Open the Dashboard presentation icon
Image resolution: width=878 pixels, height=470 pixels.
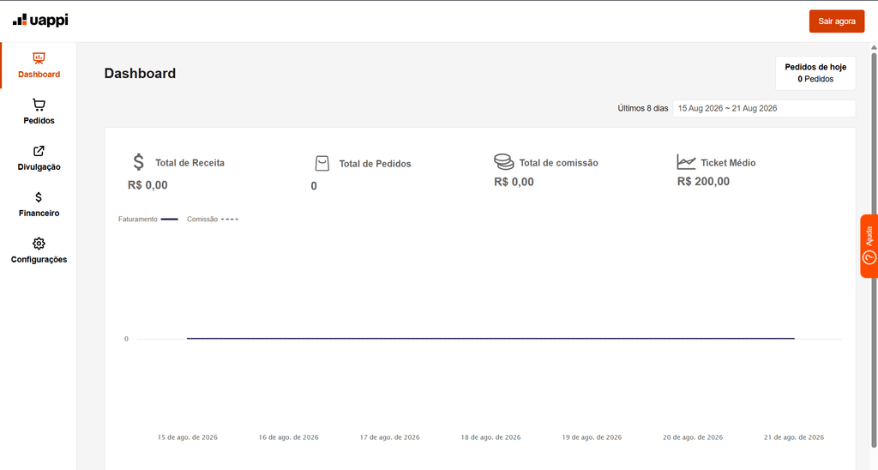(x=39, y=58)
